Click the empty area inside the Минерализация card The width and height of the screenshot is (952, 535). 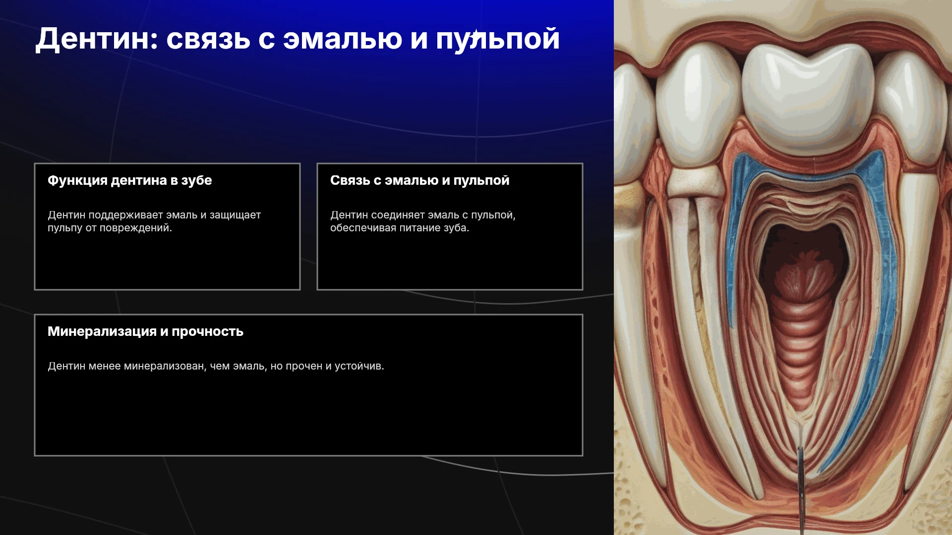point(308,416)
